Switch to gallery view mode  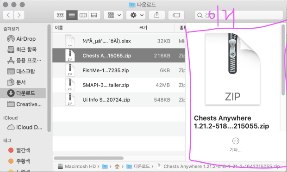94,15
